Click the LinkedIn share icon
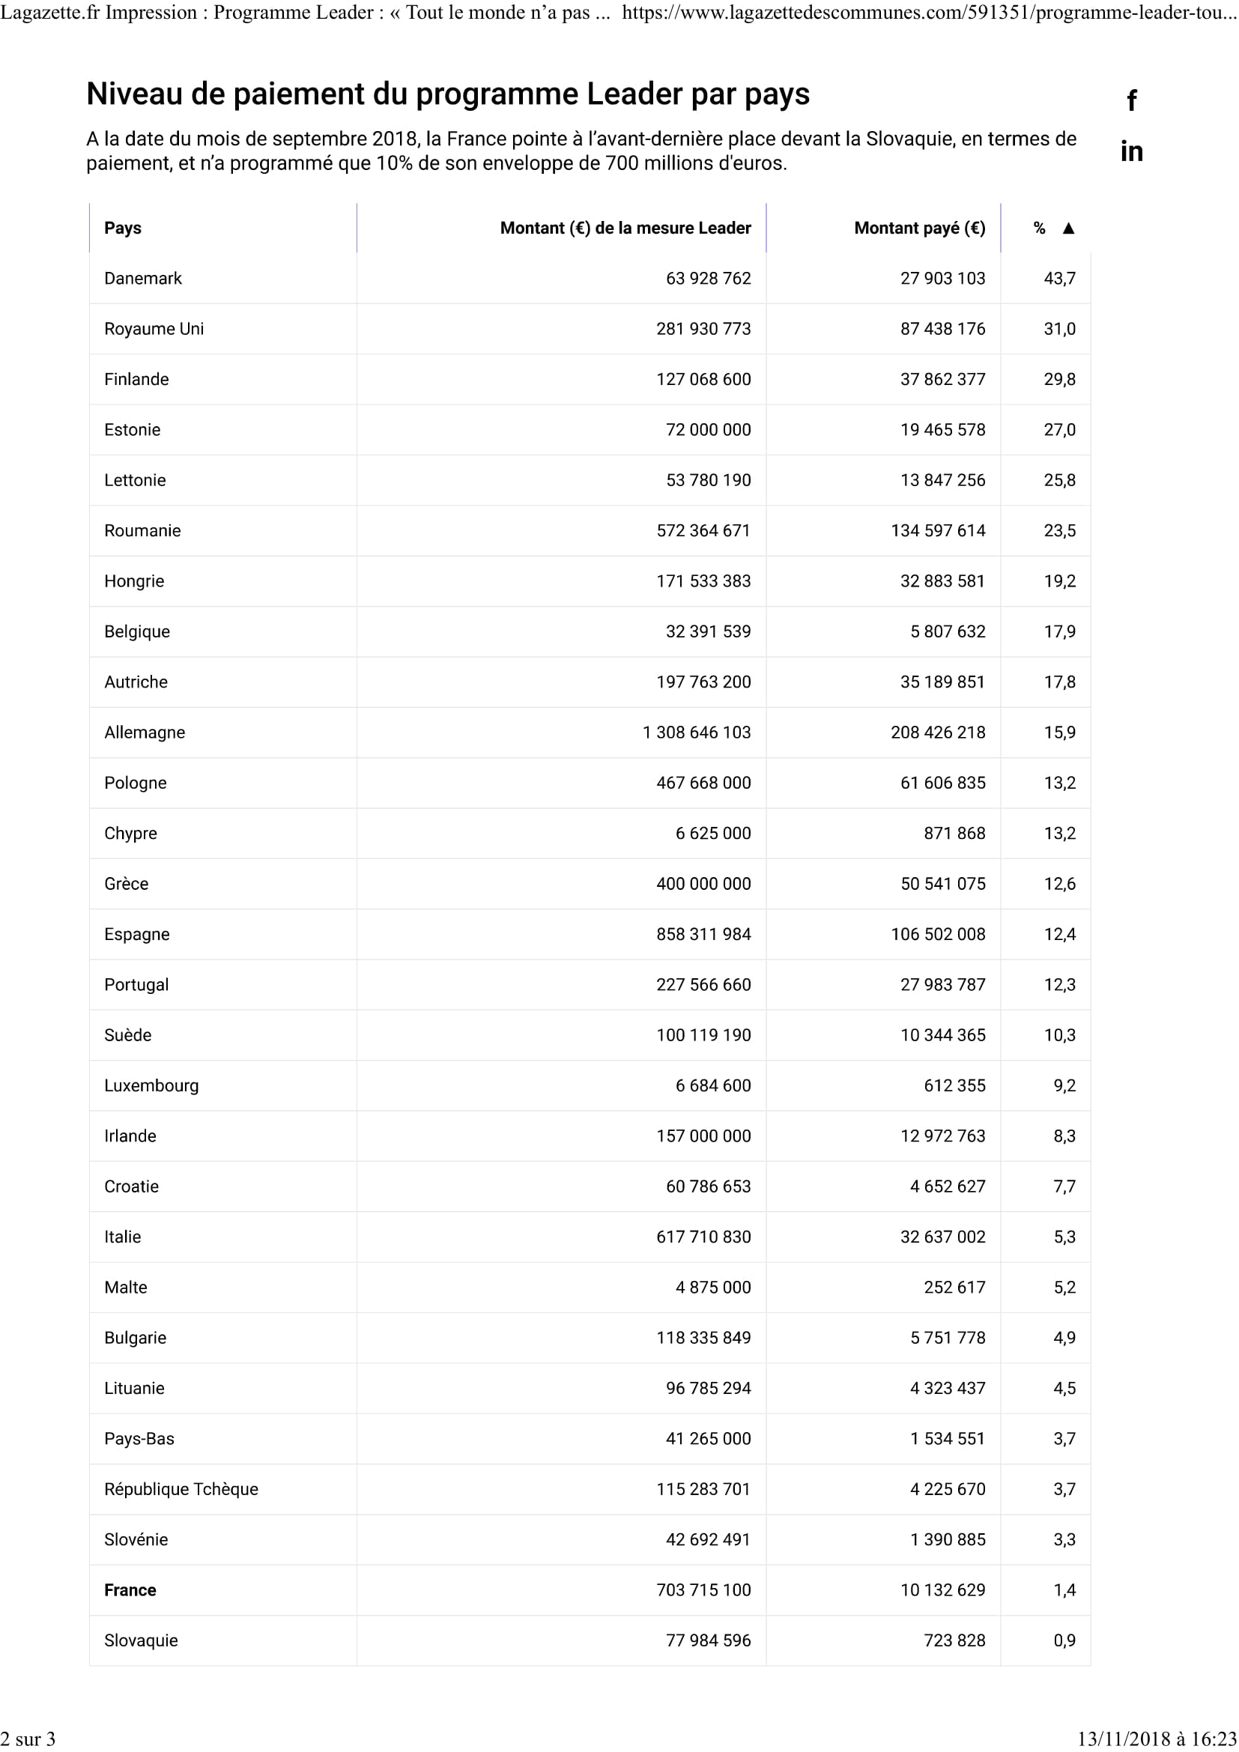 click(x=1131, y=151)
